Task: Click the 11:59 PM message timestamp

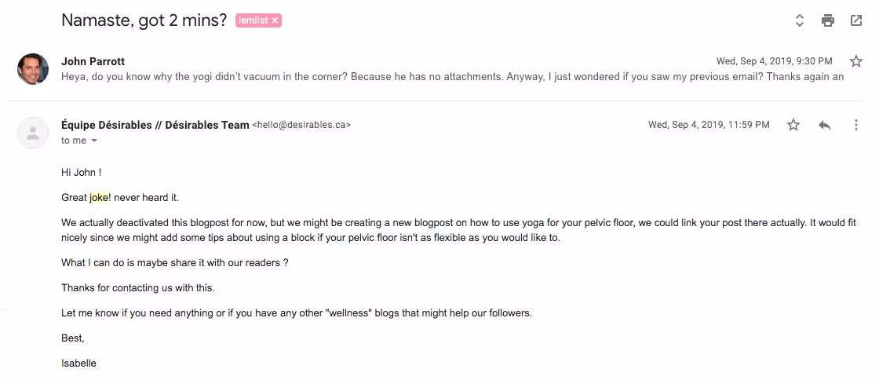Action: click(x=709, y=125)
